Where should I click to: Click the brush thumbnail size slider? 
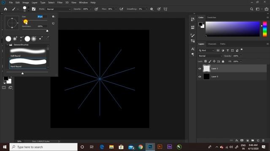(27, 72)
